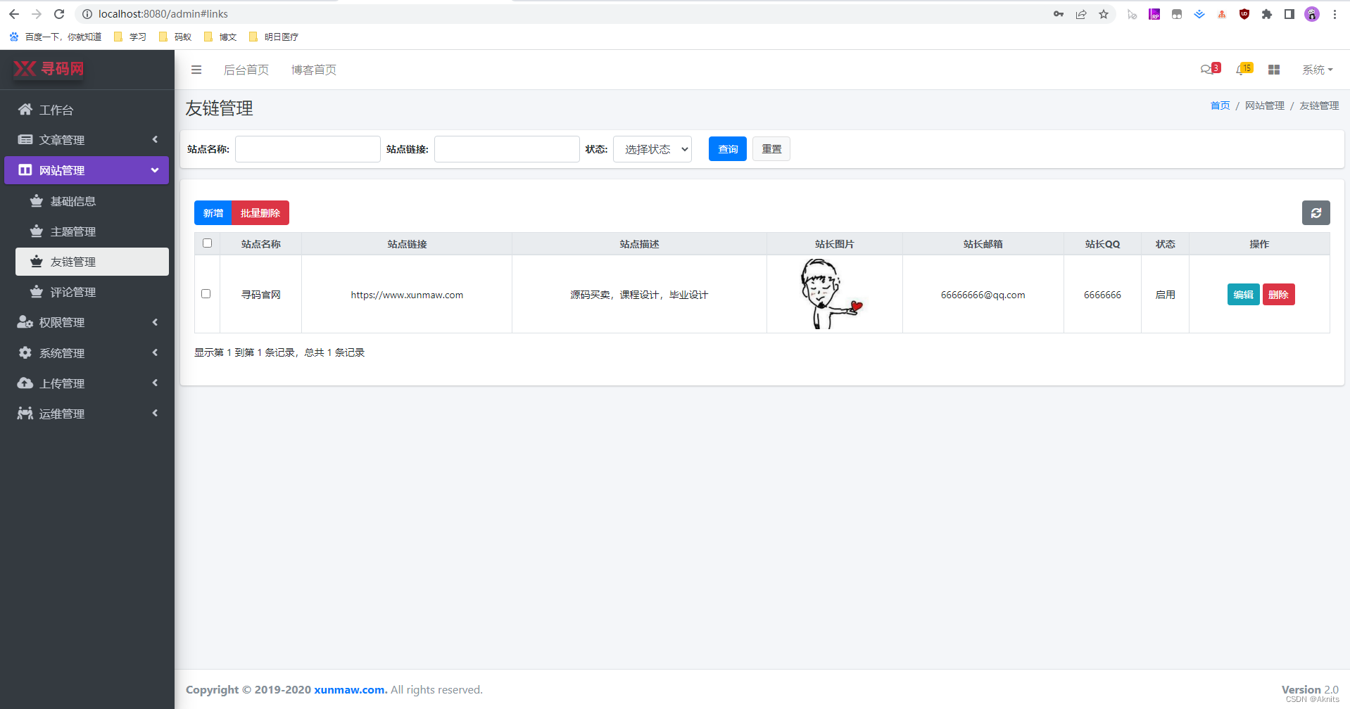
Task: Click the browser forward arrow
Action: click(x=37, y=14)
